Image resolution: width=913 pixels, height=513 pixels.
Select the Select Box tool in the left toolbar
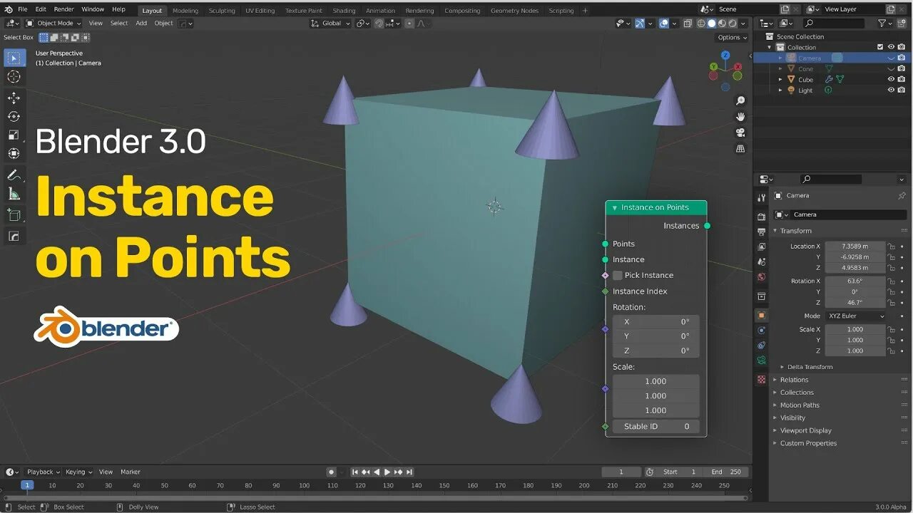pos(14,58)
